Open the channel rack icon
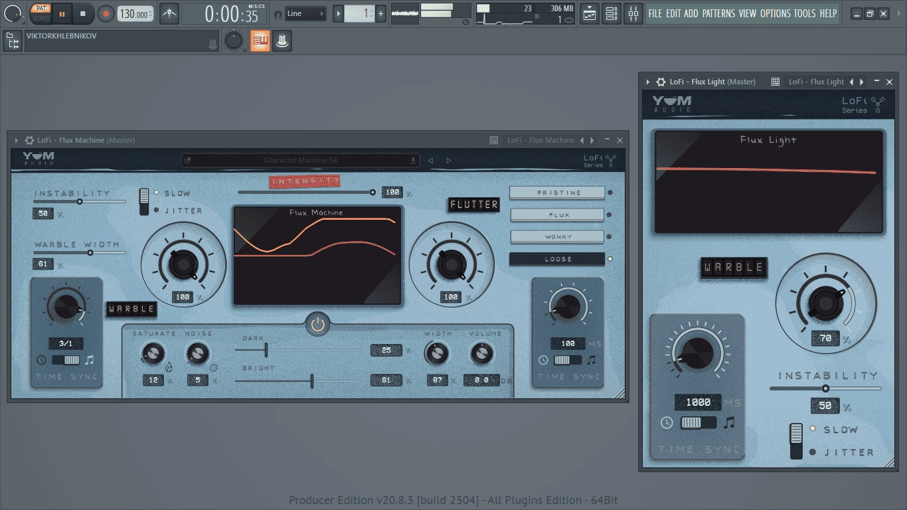The height and width of the screenshot is (510, 907). [611, 13]
